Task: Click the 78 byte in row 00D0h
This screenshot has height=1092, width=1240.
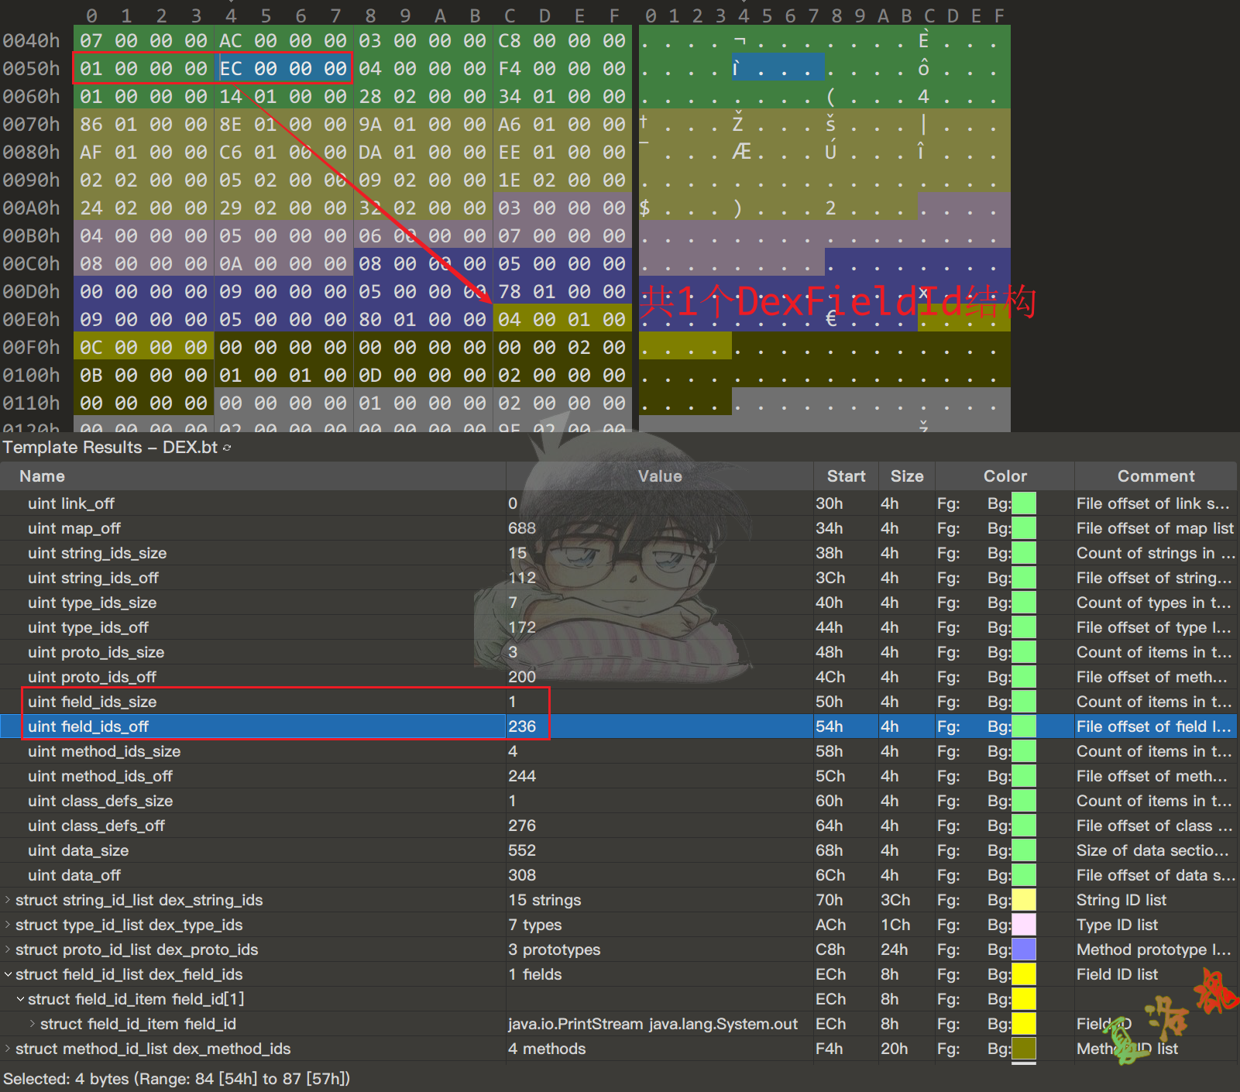Action: click(x=510, y=292)
